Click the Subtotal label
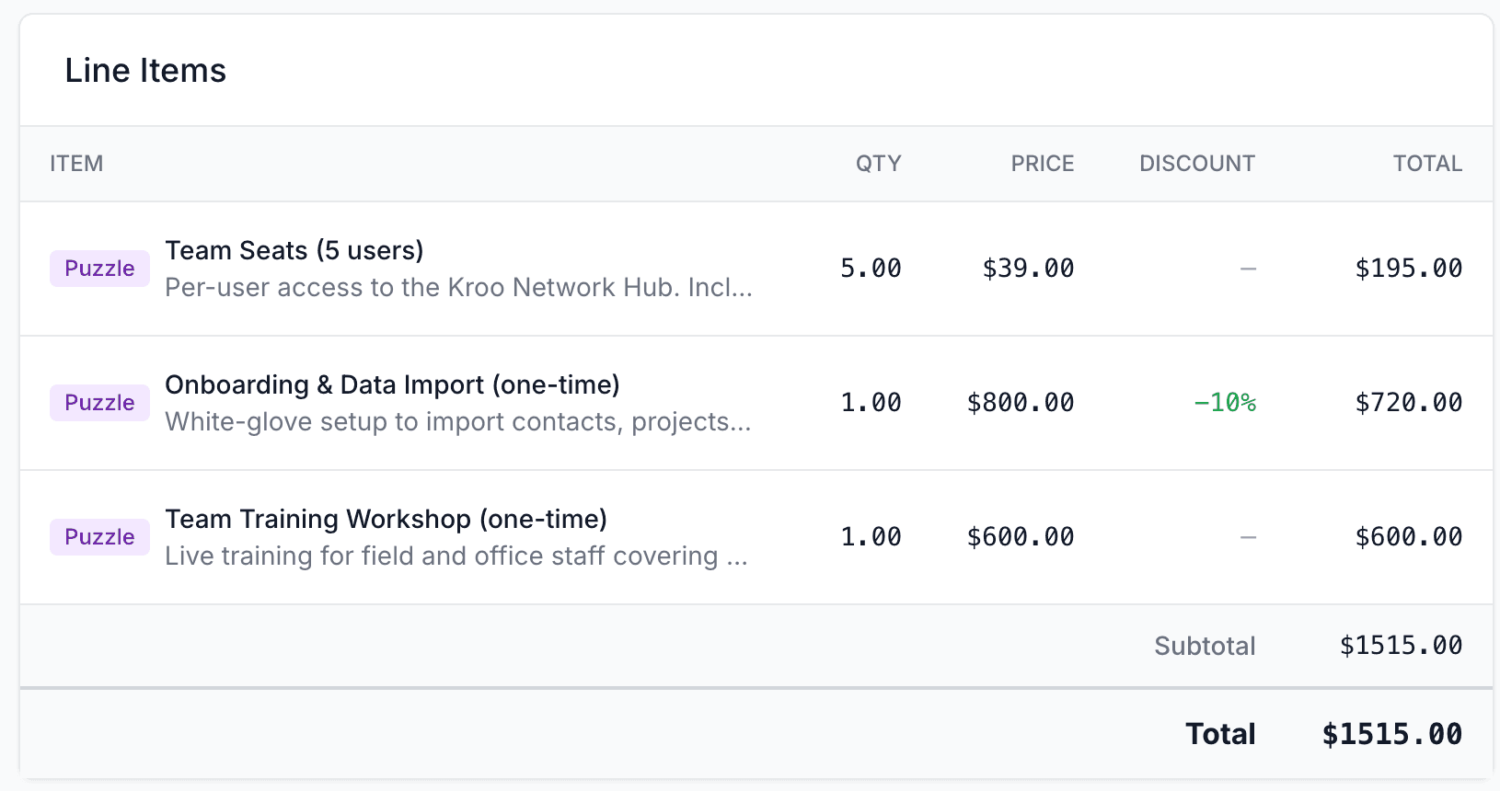The width and height of the screenshot is (1500, 791). click(1205, 646)
